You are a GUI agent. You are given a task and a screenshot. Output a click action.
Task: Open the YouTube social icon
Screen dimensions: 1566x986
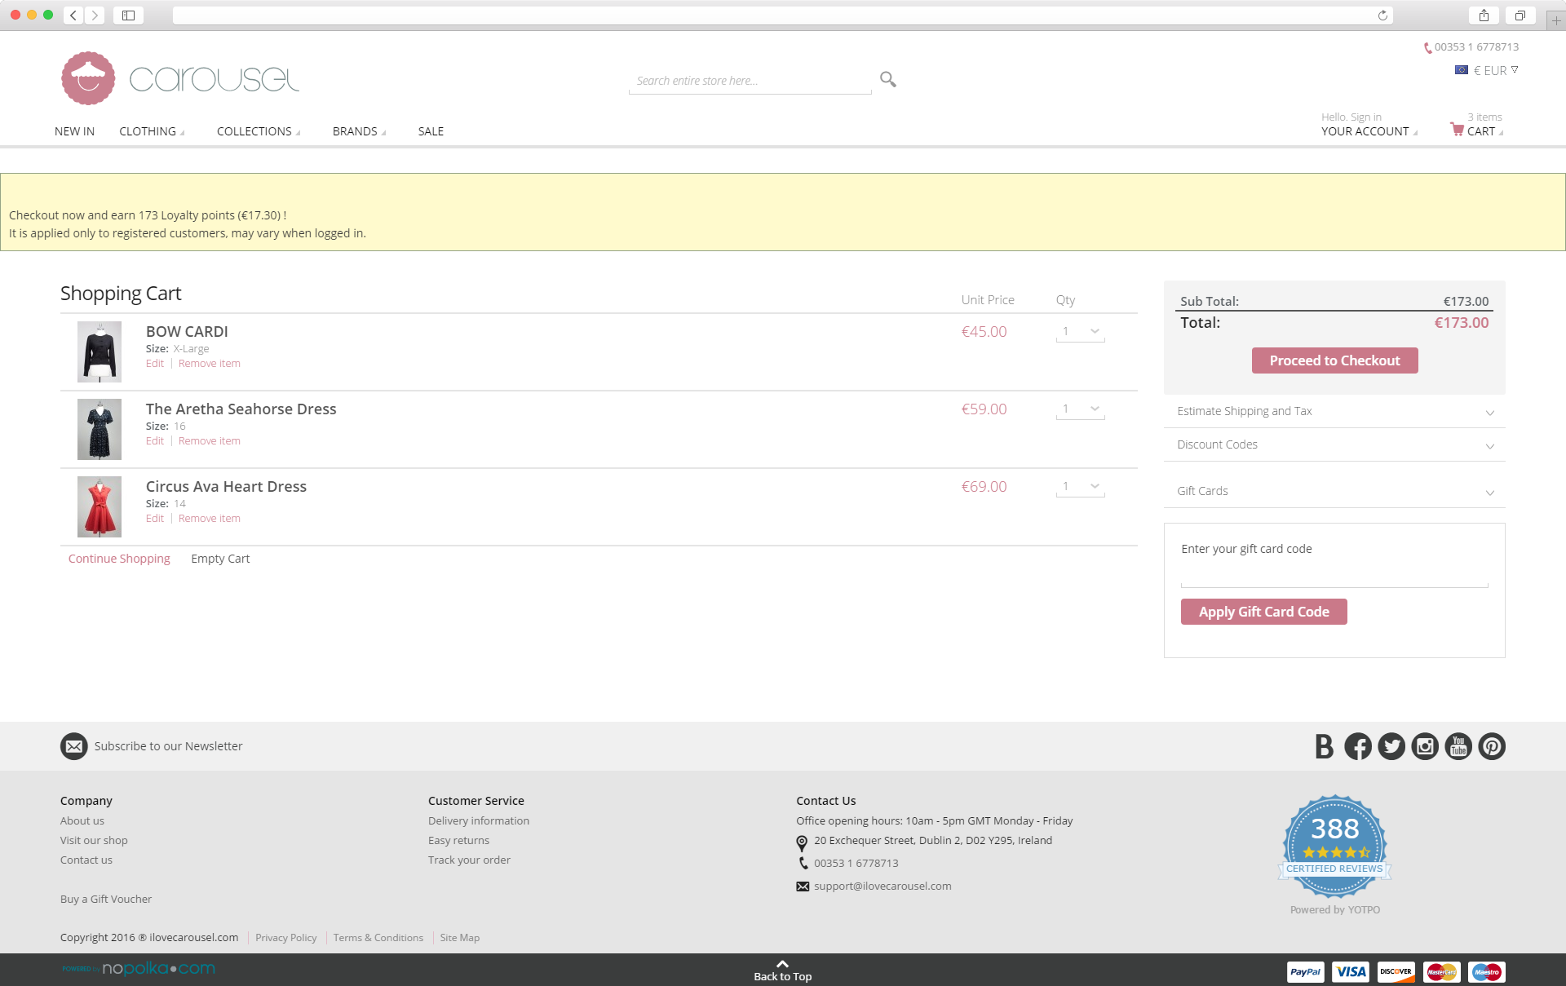[1458, 746]
